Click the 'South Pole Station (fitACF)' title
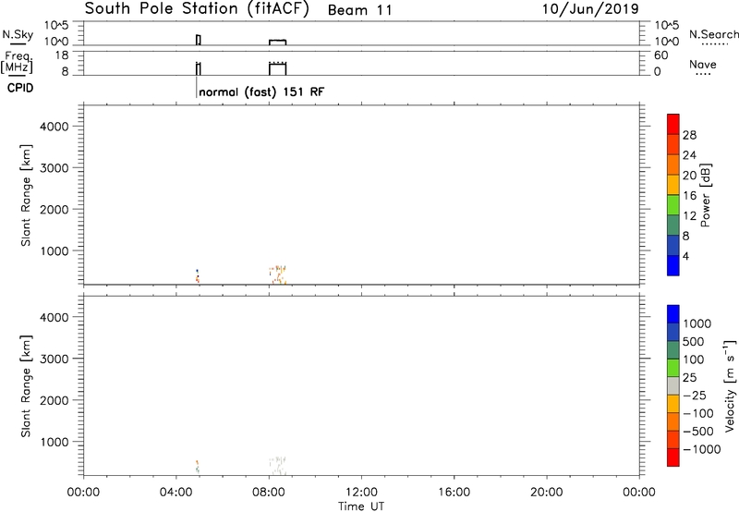739x512 pixels. 197,9
